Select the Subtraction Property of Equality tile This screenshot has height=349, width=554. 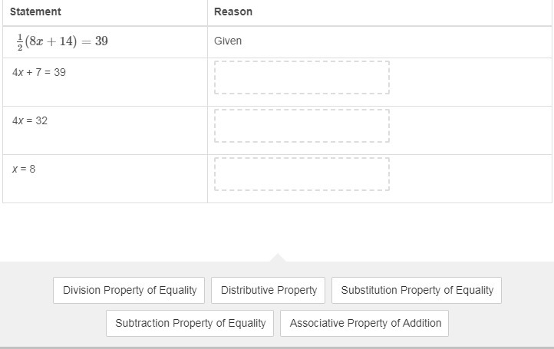tap(190, 323)
